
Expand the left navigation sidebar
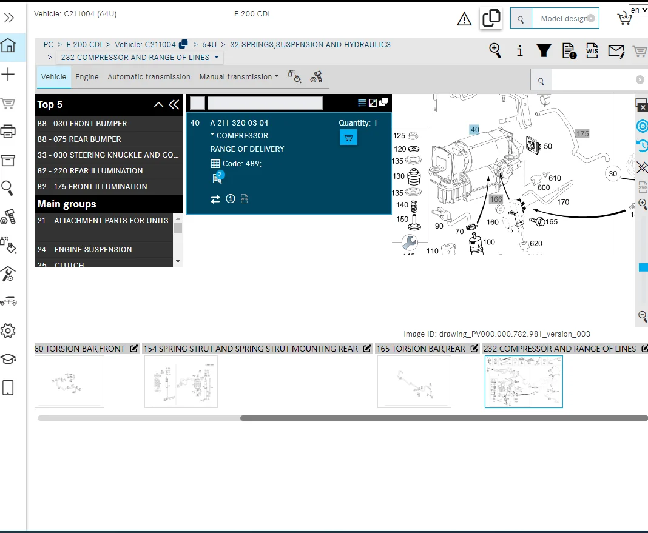click(9, 18)
